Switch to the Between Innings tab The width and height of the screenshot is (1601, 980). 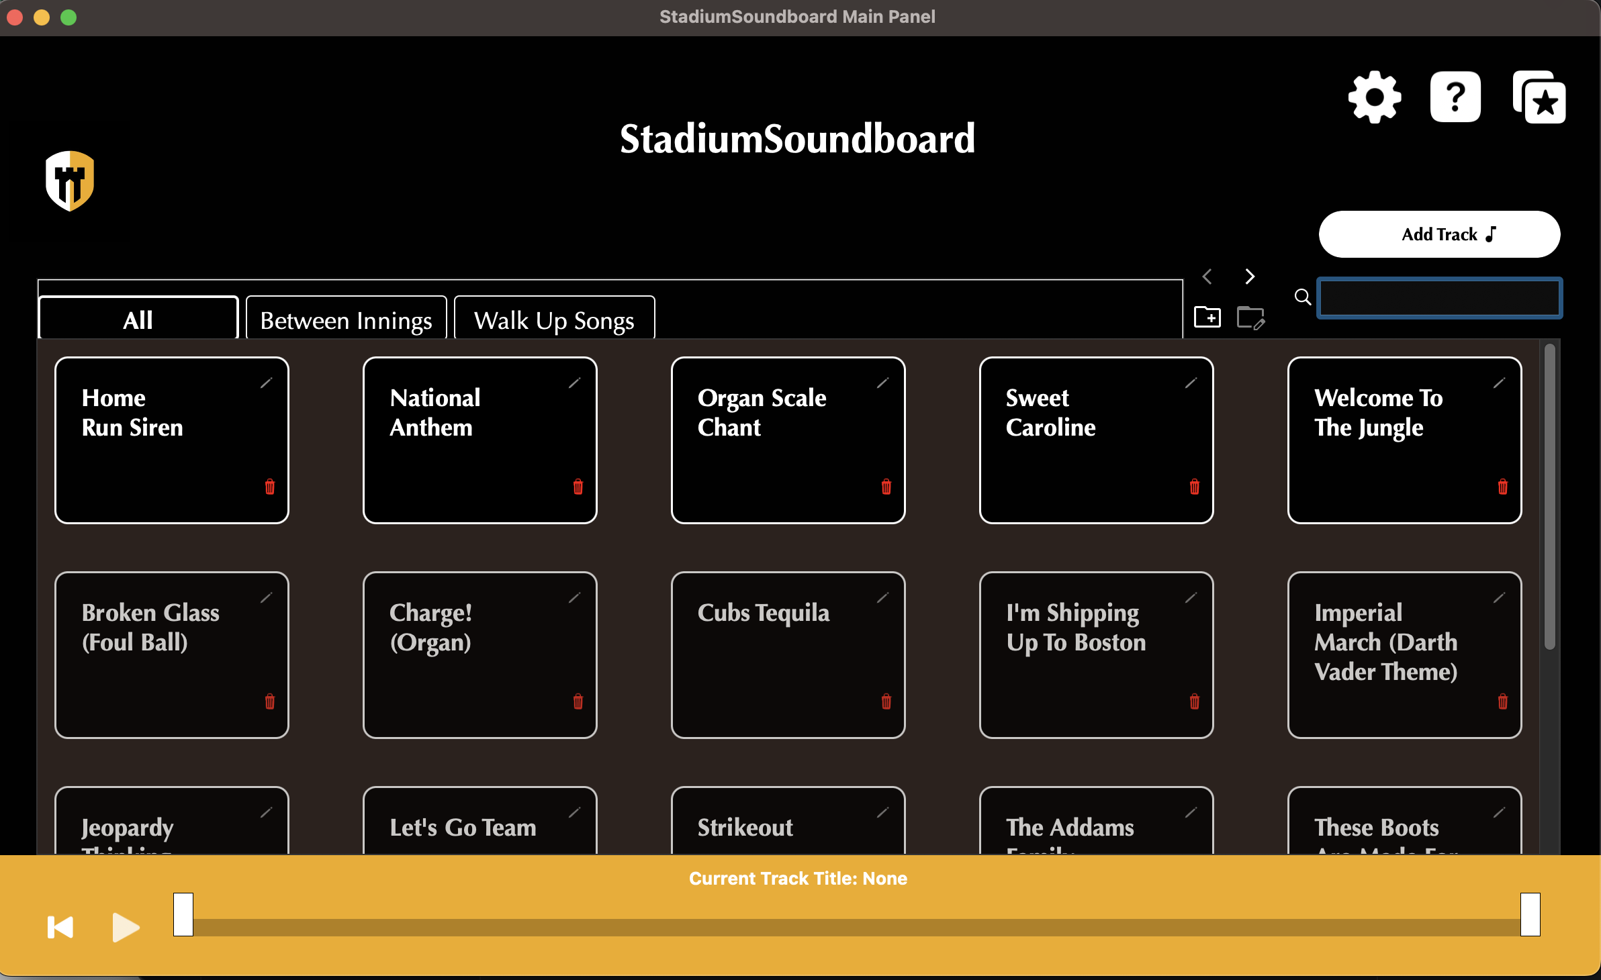point(346,320)
